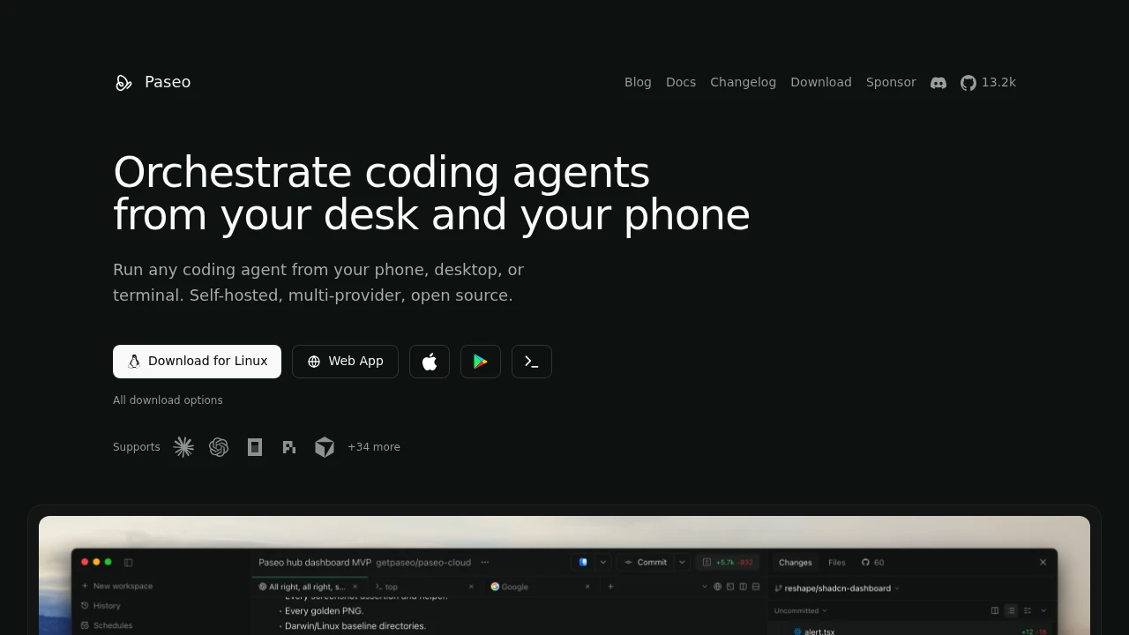Viewport: 1129px width, 635px height.
Task: Click the more options ellipsis after getpaseo/paseo-cloud
Action: click(x=484, y=562)
